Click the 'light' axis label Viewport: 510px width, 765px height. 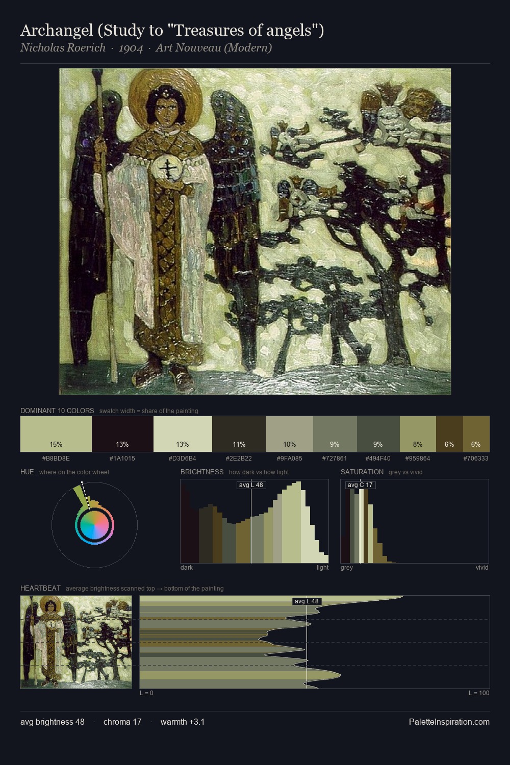click(322, 567)
